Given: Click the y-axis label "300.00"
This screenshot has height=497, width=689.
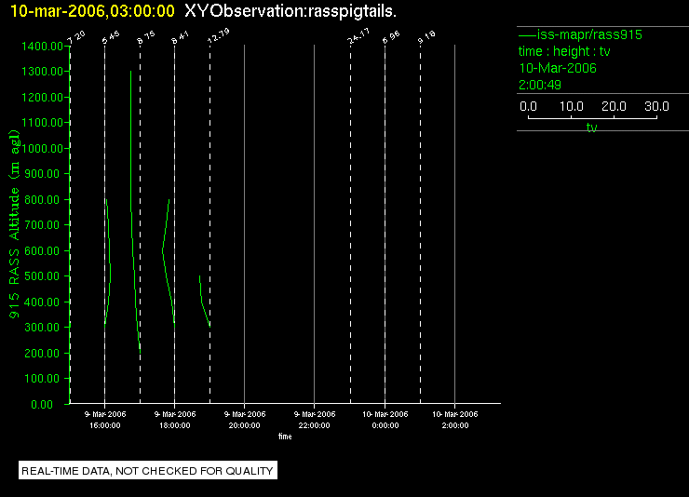Looking at the screenshot, I should [x=42, y=327].
